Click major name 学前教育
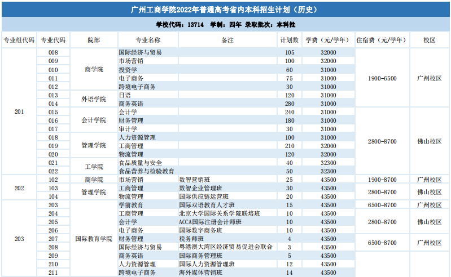The image size is (451, 277). click(131, 205)
